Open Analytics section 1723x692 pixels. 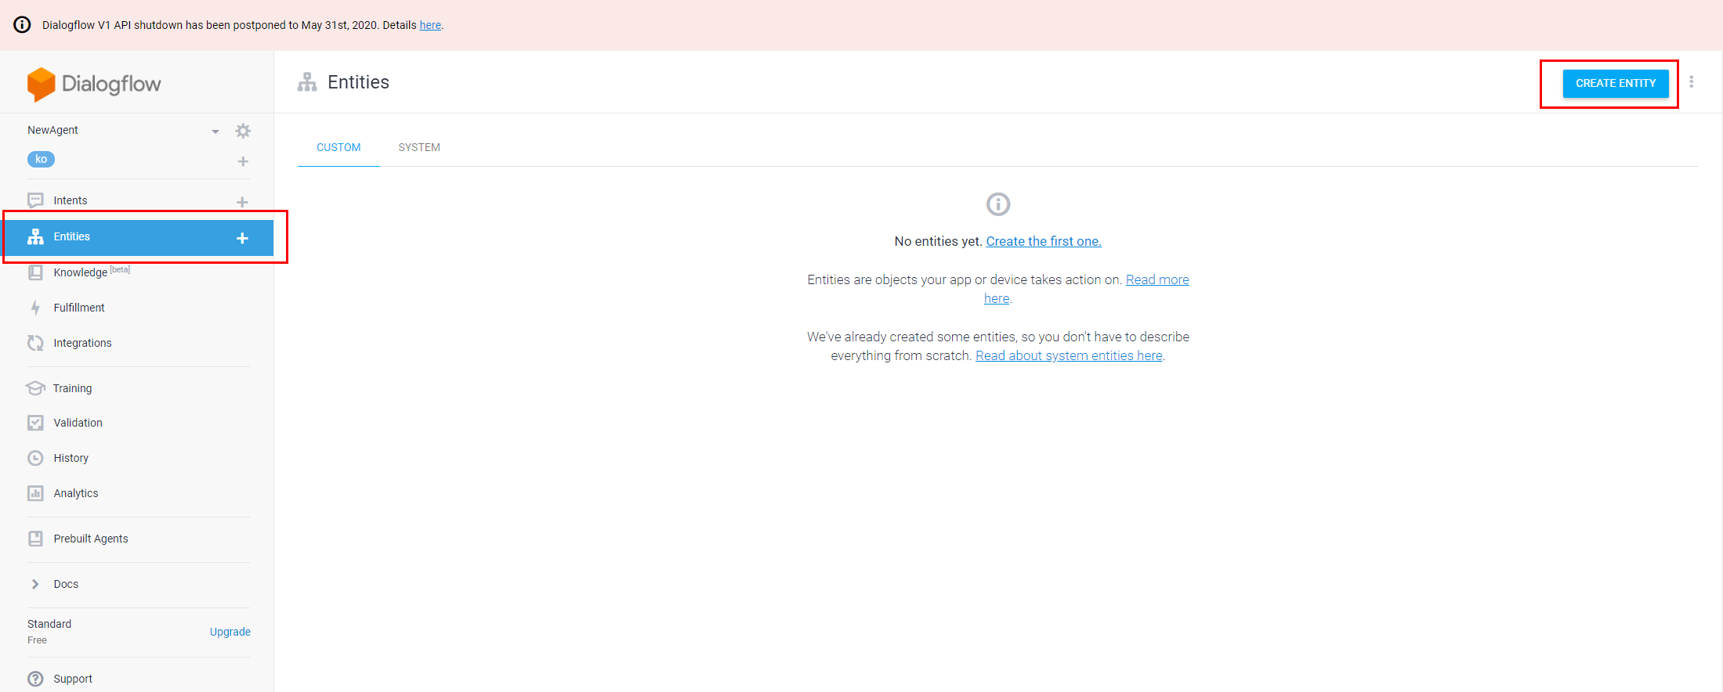76,493
